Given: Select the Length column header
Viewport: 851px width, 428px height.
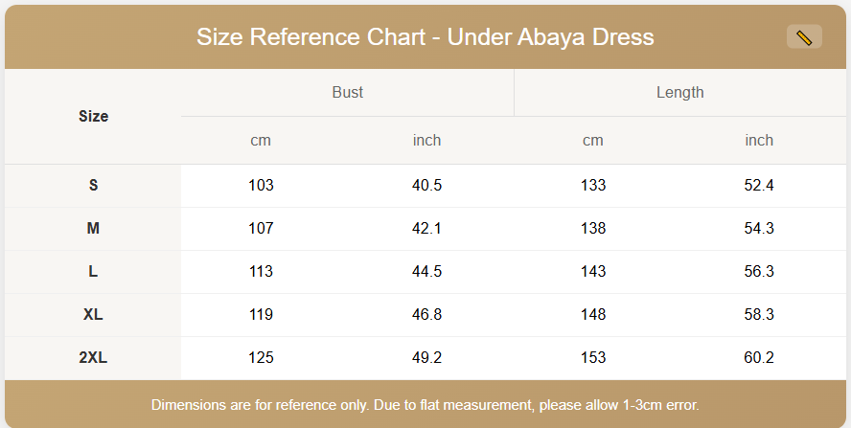Looking at the screenshot, I should [x=680, y=93].
